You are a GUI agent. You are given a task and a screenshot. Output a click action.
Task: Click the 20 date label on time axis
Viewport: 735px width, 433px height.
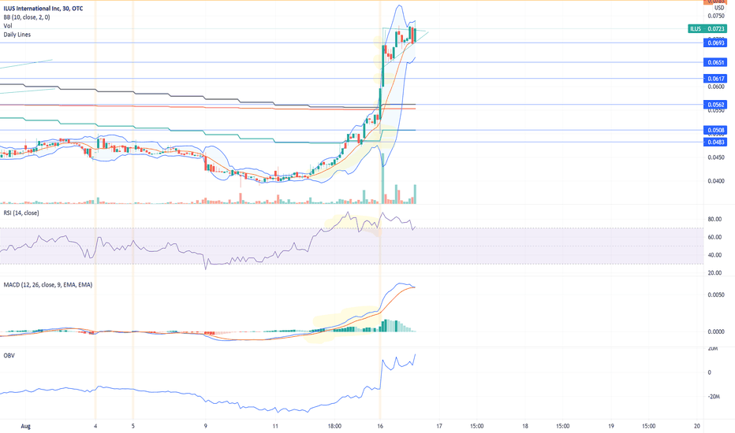697,426
